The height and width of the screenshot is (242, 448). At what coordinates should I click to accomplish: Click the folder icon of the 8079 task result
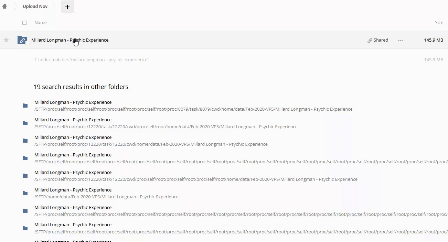click(x=25, y=106)
